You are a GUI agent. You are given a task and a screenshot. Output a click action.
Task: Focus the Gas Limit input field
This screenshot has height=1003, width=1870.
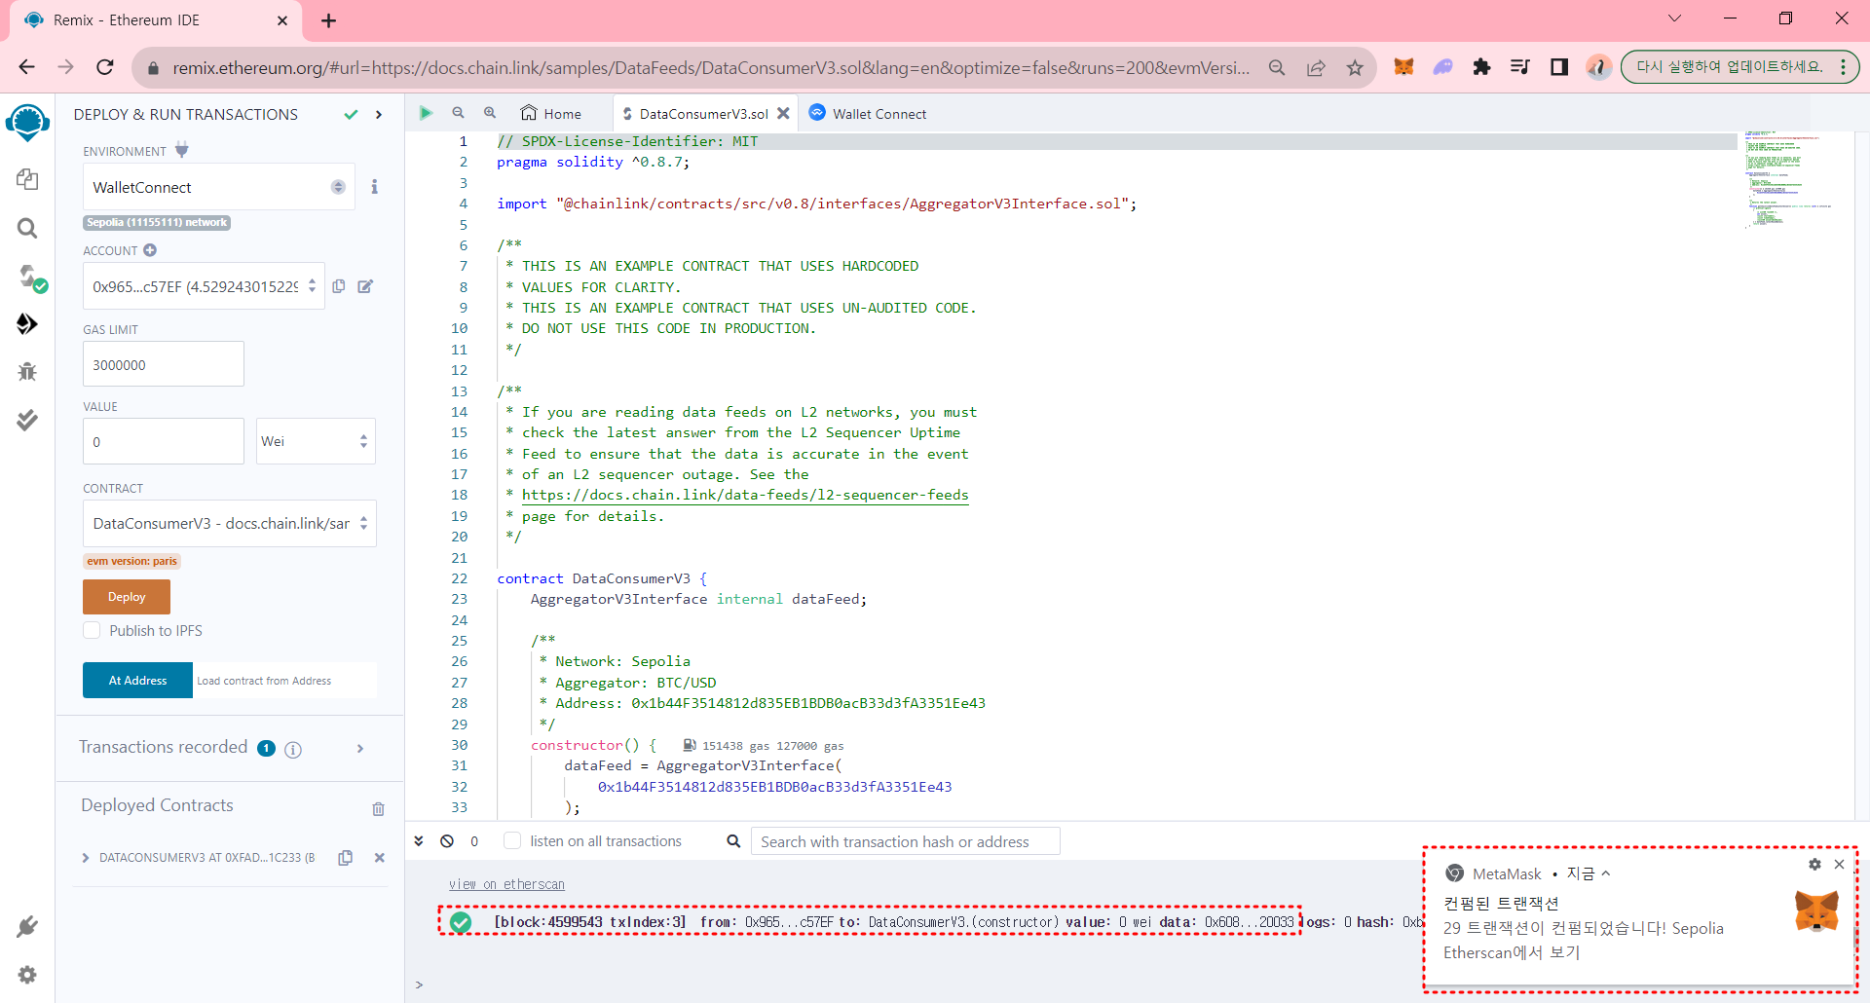coord(164,364)
